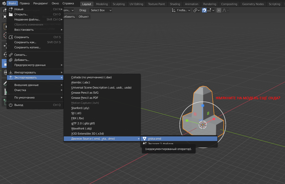This screenshot has width=285, height=184.
Task: Click the link chain icon beside Связать
Action: [x=11, y=55]
